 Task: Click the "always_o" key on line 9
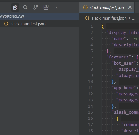(128, 76)
